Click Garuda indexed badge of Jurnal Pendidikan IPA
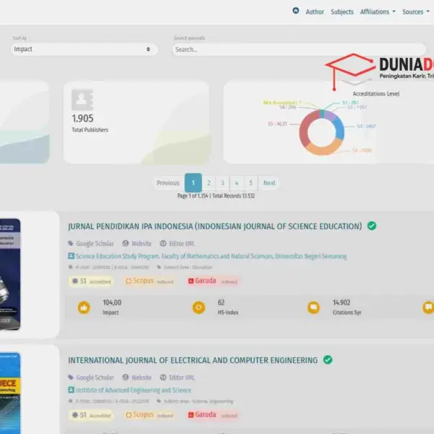434x434 pixels. click(213, 281)
